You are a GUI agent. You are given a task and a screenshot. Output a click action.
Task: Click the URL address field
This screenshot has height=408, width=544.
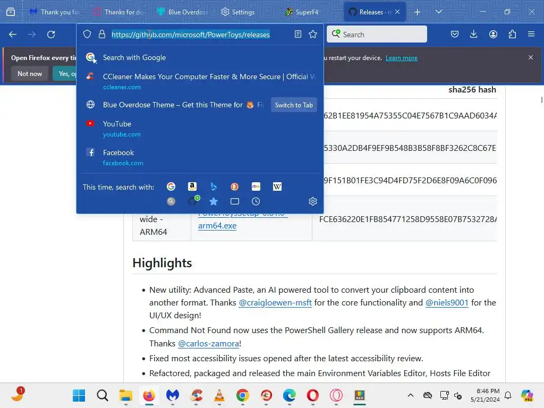coord(191,35)
